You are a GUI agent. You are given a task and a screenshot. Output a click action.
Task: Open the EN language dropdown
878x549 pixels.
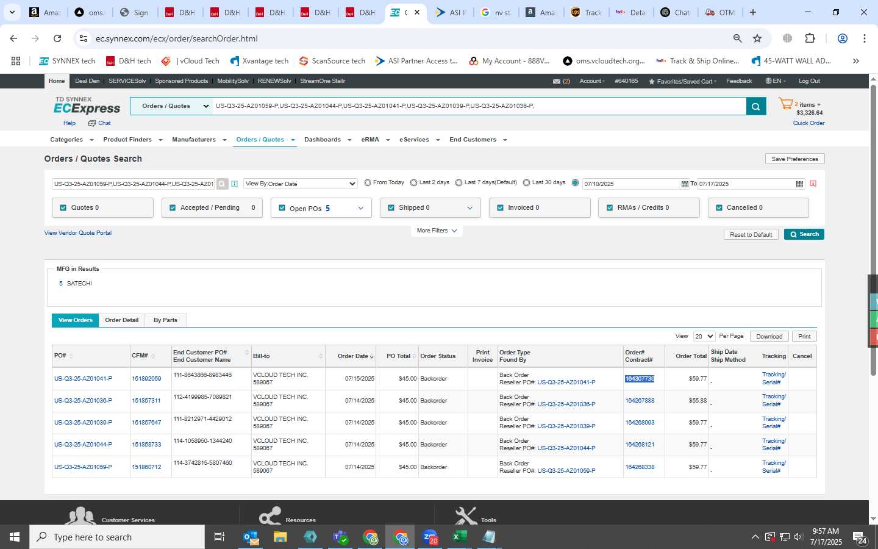pos(776,81)
